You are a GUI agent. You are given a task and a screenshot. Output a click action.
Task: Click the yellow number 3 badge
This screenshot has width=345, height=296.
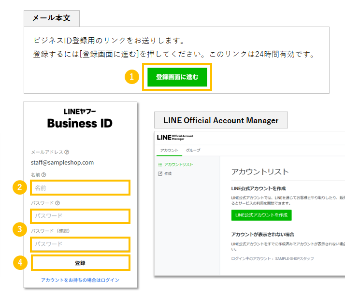tap(20, 229)
